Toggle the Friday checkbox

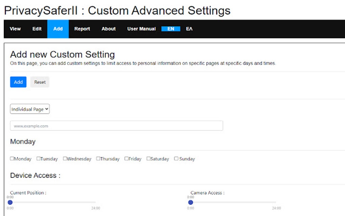click(127, 158)
